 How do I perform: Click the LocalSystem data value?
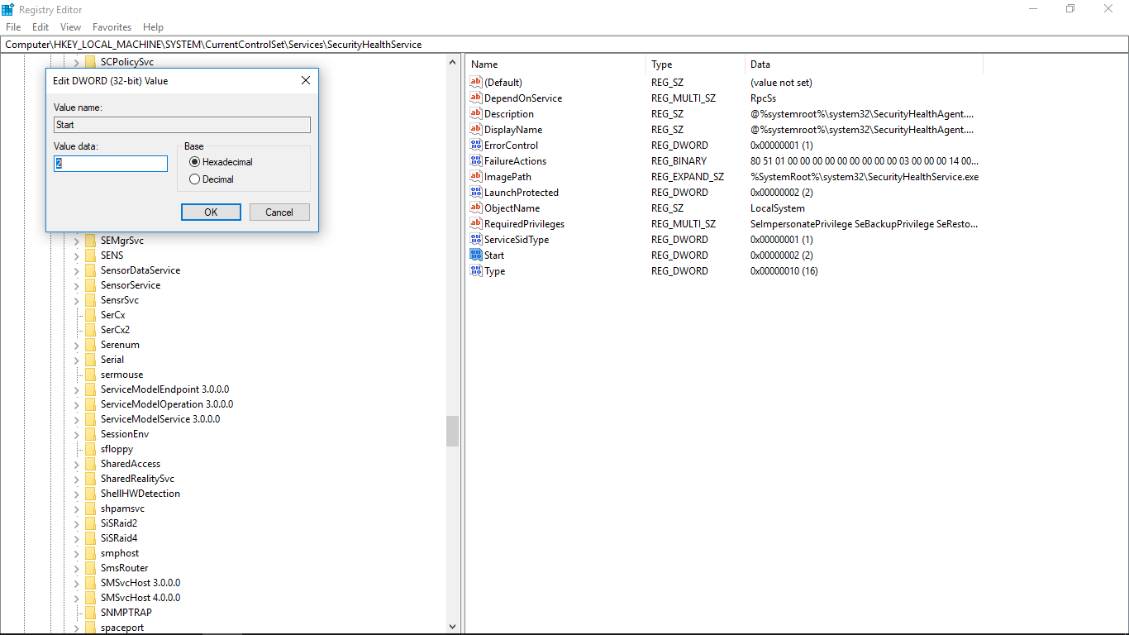coord(777,208)
